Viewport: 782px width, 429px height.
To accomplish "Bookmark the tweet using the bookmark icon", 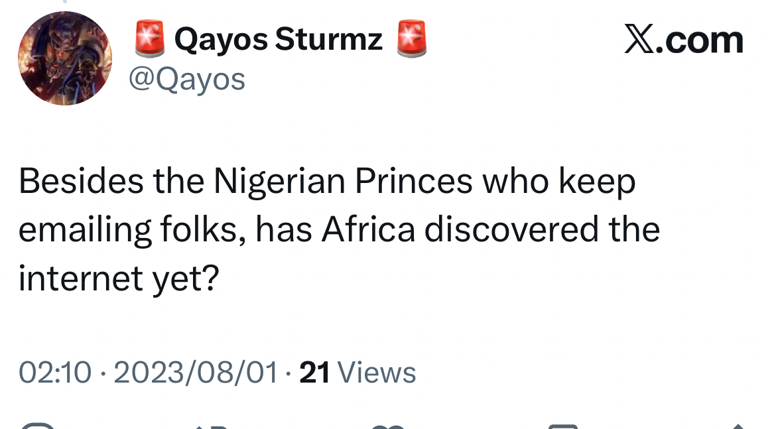I will 564,426.
